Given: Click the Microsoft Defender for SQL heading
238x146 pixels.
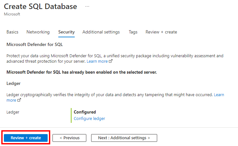Looking at the screenshot, I should tap(34, 45).
